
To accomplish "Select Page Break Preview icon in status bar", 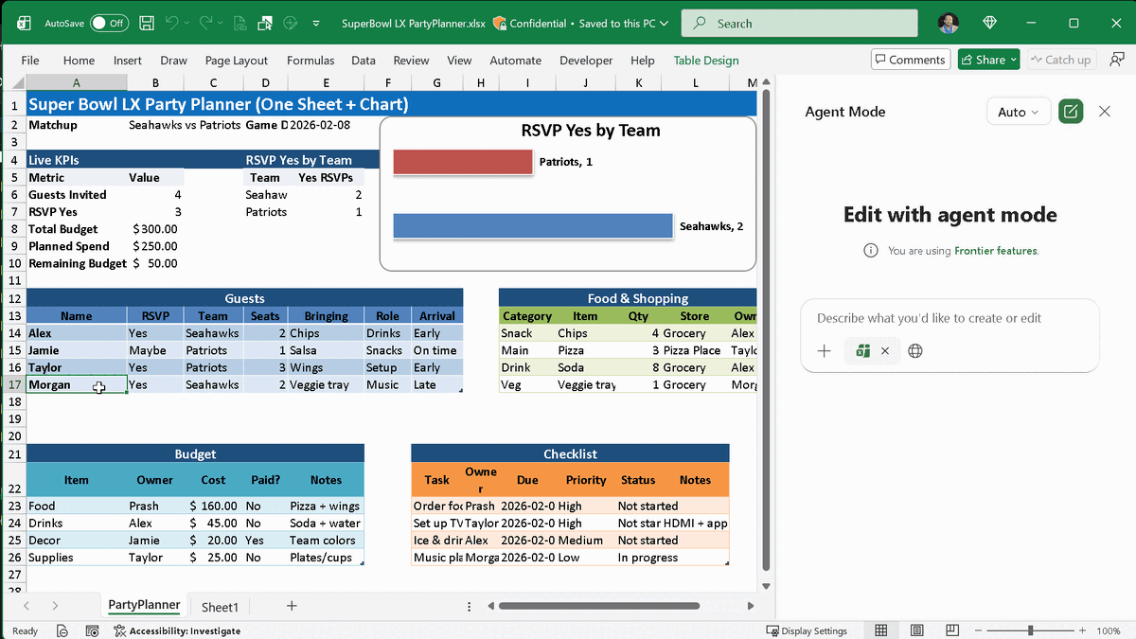I will point(952,630).
